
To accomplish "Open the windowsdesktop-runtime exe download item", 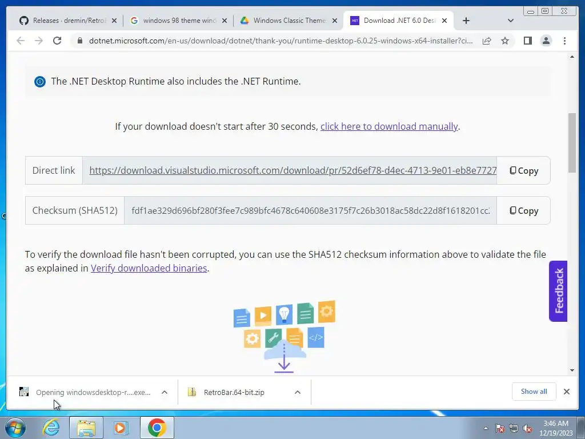I will click(85, 392).
